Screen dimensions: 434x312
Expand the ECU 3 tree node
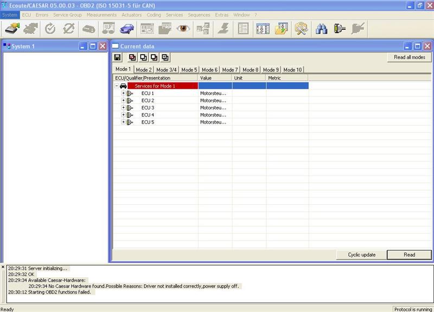coord(124,108)
